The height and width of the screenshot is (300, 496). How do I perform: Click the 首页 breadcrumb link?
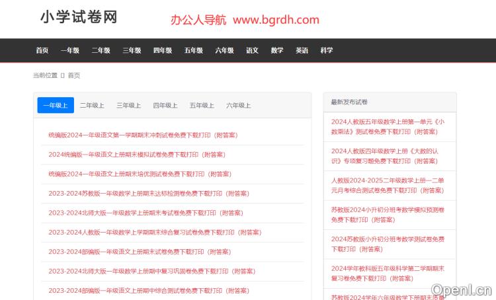point(73,75)
